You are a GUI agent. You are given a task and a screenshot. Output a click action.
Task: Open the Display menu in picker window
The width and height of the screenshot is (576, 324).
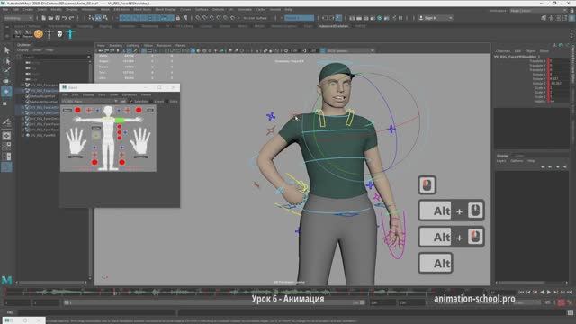(88, 94)
